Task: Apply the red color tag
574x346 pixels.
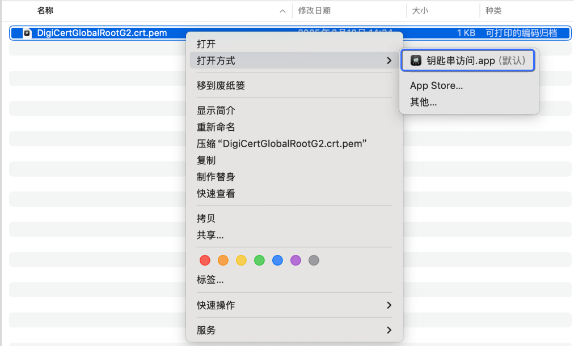Action: click(x=205, y=260)
